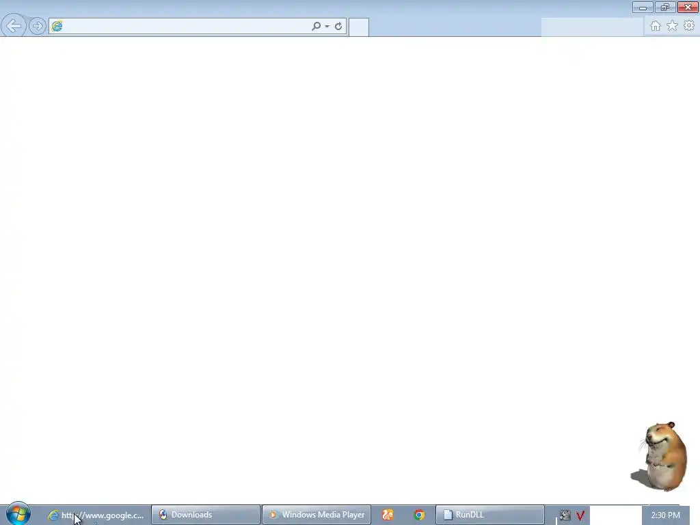Switch to Windows Media Player taskbar button
This screenshot has height=525, width=700.
point(317,515)
